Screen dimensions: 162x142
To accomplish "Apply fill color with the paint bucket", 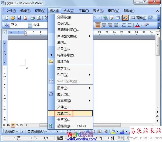I will [113, 131].
